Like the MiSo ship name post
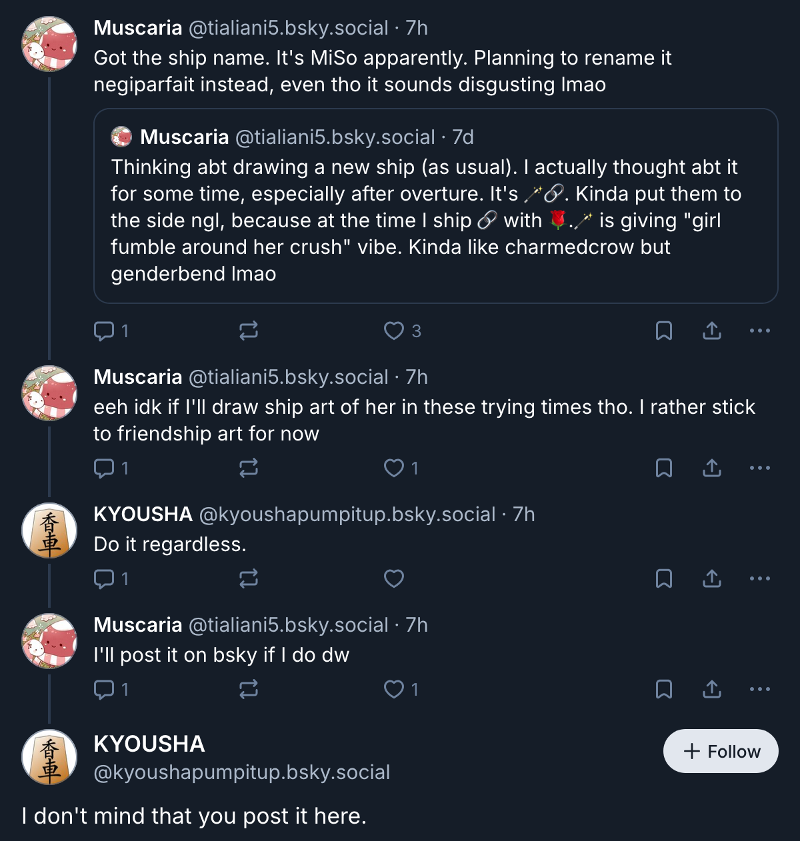 [x=394, y=331]
